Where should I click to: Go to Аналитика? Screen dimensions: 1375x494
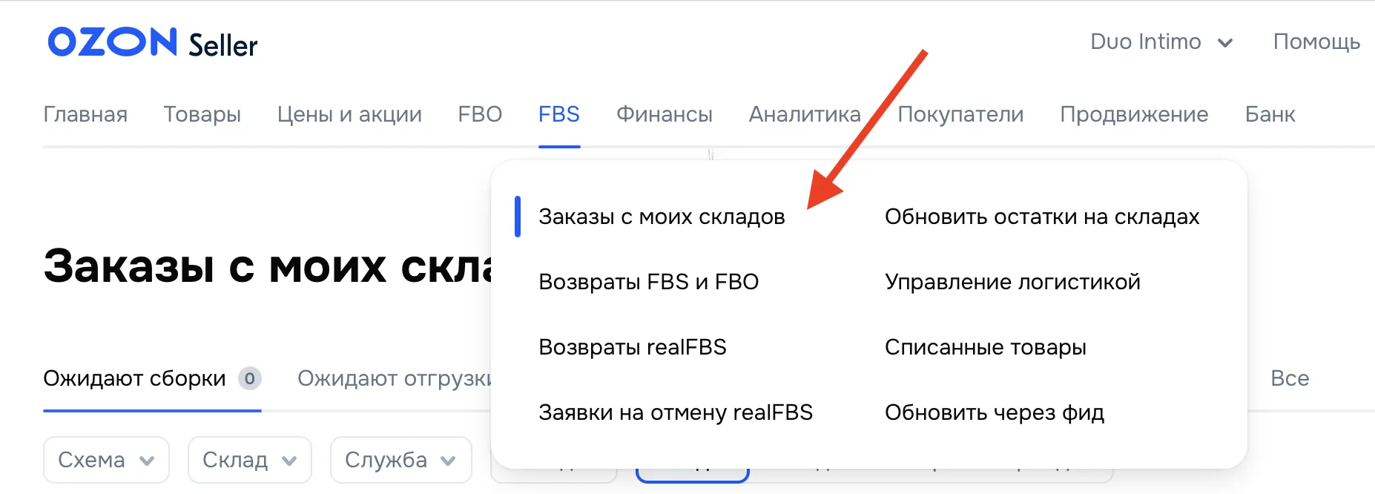(x=804, y=114)
